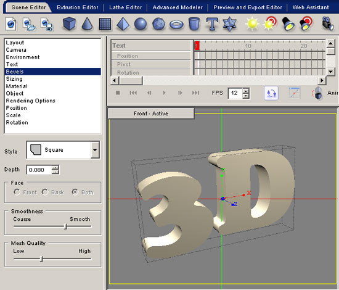Jump to the first frame
Image resolution: width=339 pixels, height=290 pixels.
tap(133, 93)
